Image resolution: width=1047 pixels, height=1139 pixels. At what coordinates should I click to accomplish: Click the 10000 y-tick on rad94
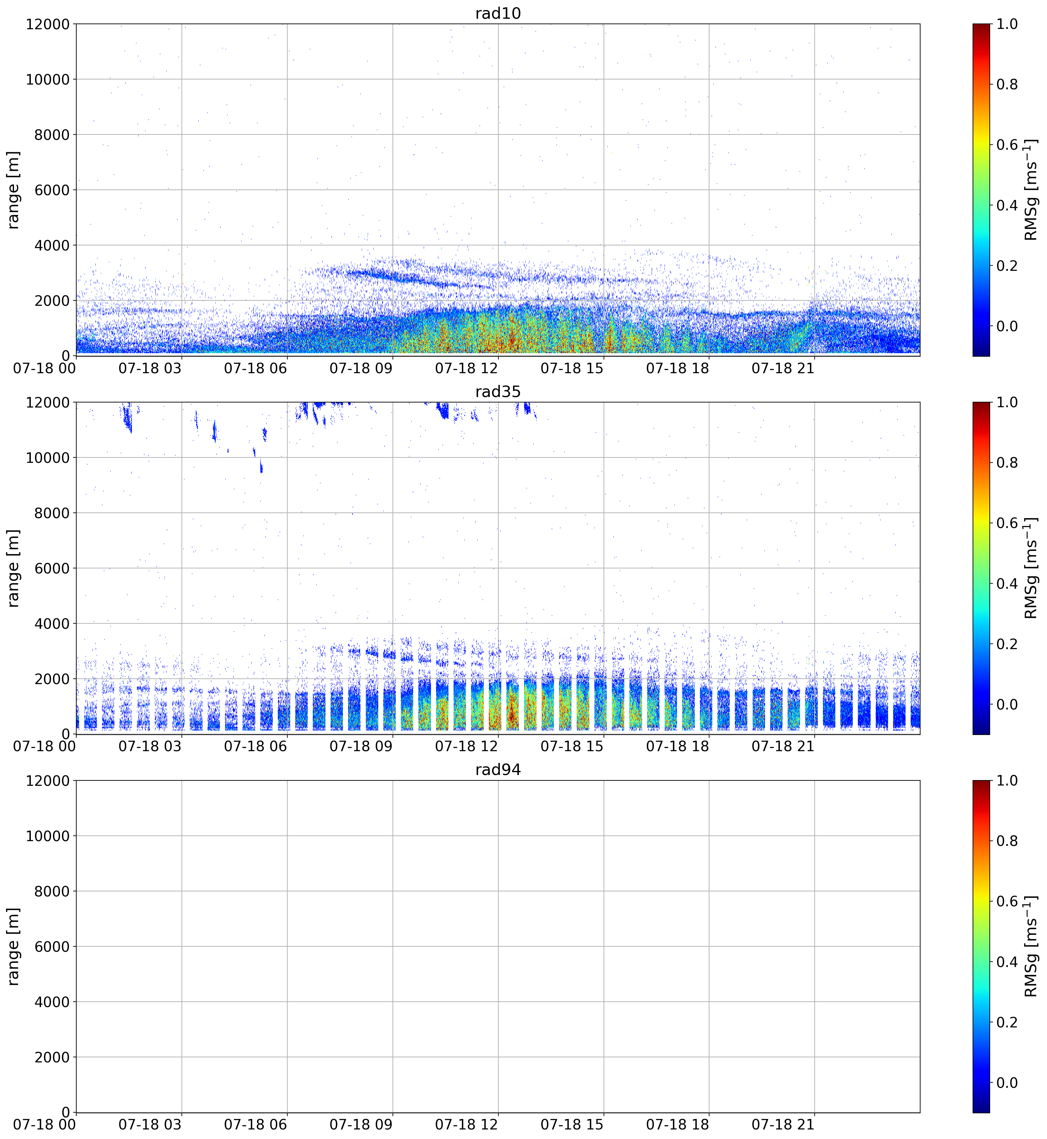48,836
